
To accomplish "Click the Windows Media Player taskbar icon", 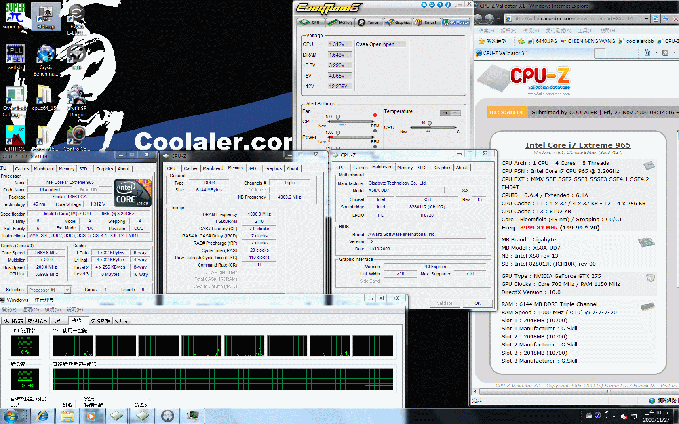I will tap(91, 416).
